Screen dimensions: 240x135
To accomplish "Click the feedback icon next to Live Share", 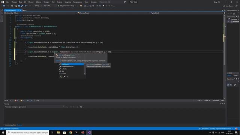I will (x=237, y=6).
